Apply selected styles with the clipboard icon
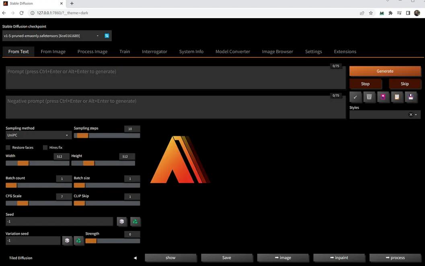 coord(397,97)
